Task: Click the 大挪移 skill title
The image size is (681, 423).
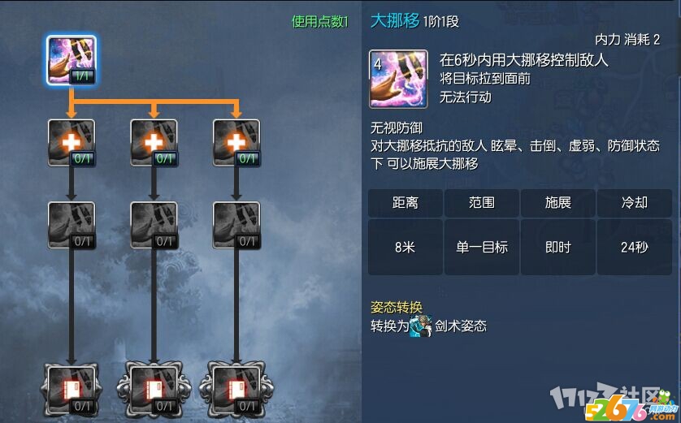Action: [x=395, y=20]
